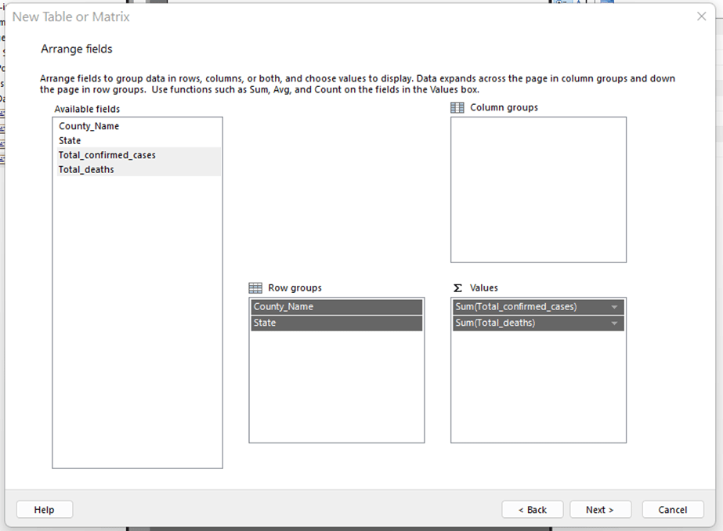The height and width of the screenshot is (531, 723).
Task: Select Total_confirmed_cases in Available fields
Action: (x=137, y=155)
